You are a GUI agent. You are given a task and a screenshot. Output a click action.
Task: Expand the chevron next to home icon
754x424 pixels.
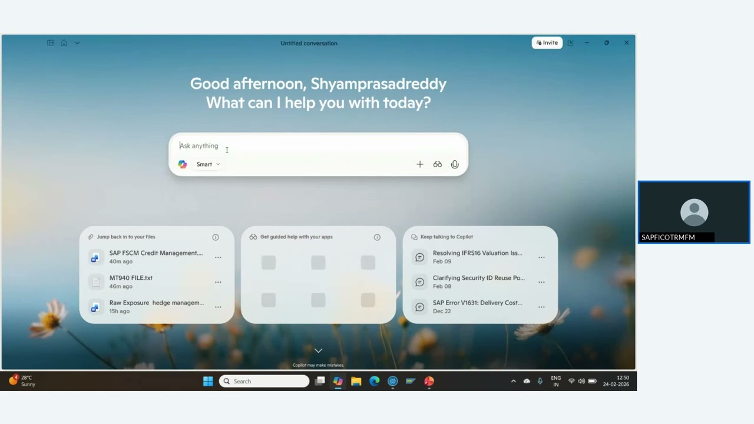[77, 43]
